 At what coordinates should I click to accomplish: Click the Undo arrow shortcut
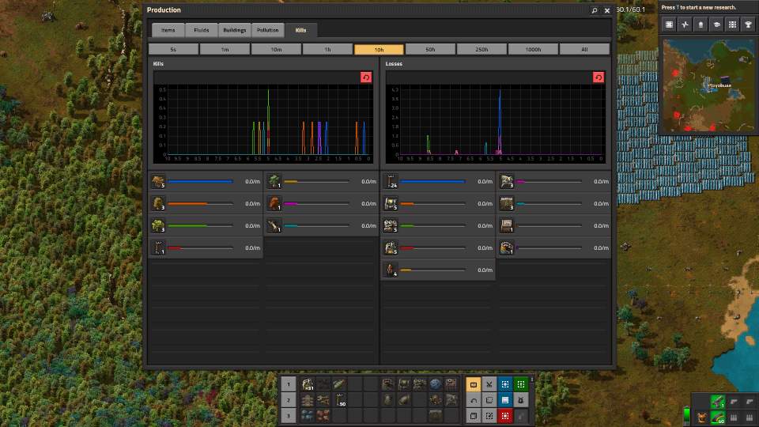pos(474,400)
